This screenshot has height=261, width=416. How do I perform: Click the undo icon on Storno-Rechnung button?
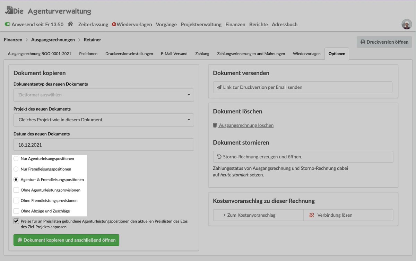pyautogui.click(x=219, y=157)
